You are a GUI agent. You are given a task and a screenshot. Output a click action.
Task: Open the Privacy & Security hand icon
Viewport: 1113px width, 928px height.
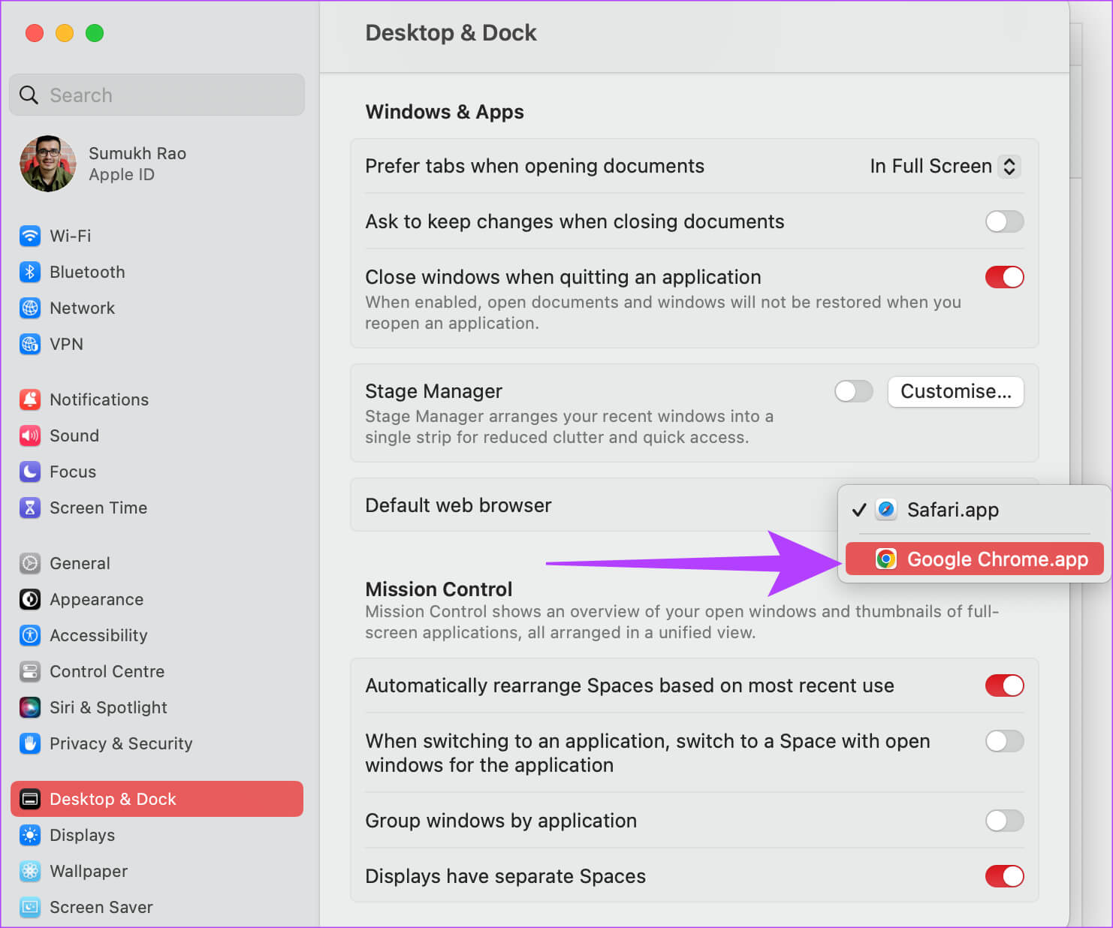tap(30, 743)
